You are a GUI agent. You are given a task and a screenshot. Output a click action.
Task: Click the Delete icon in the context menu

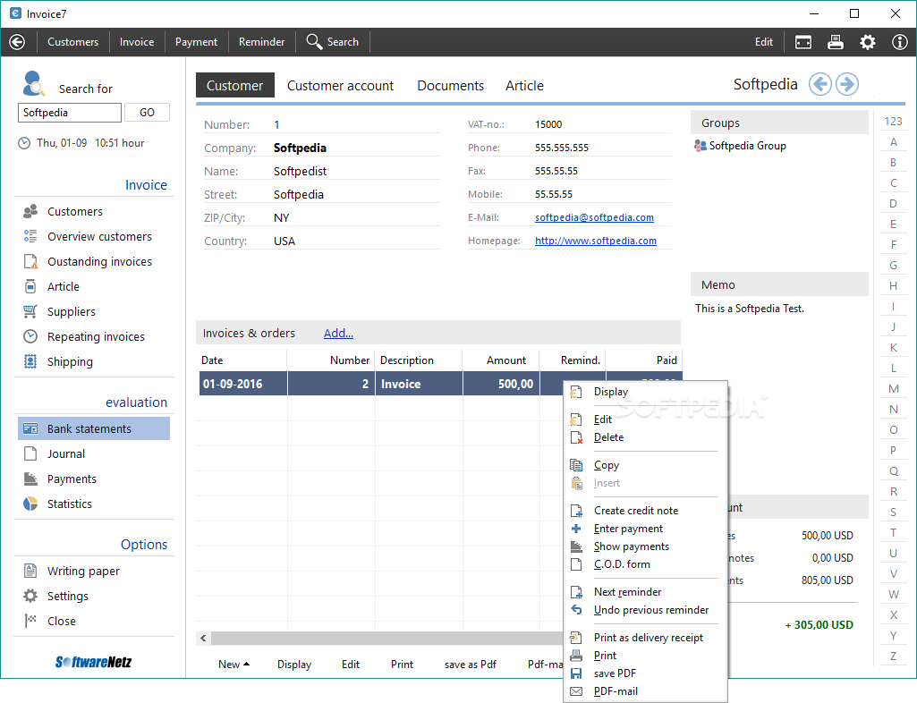[x=576, y=437]
